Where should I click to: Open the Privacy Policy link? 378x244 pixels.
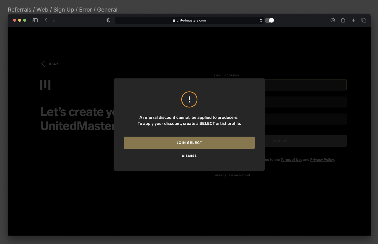322,160
